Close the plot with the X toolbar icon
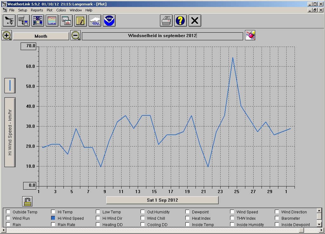This screenshot has height=234, width=325. 195,21
